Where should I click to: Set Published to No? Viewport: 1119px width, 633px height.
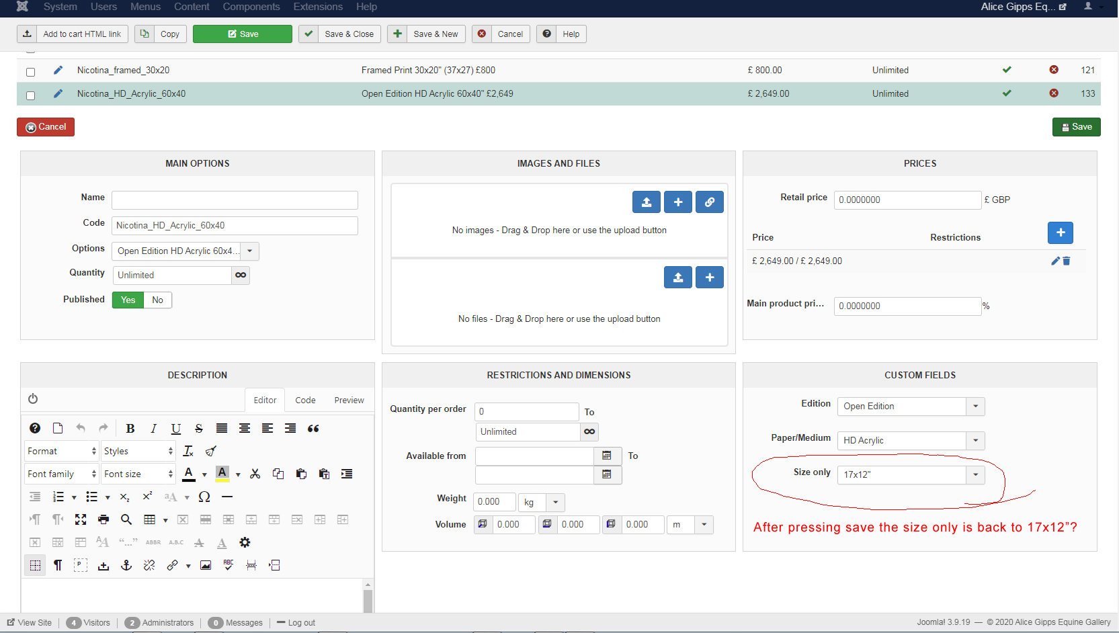pyautogui.click(x=158, y=300)
